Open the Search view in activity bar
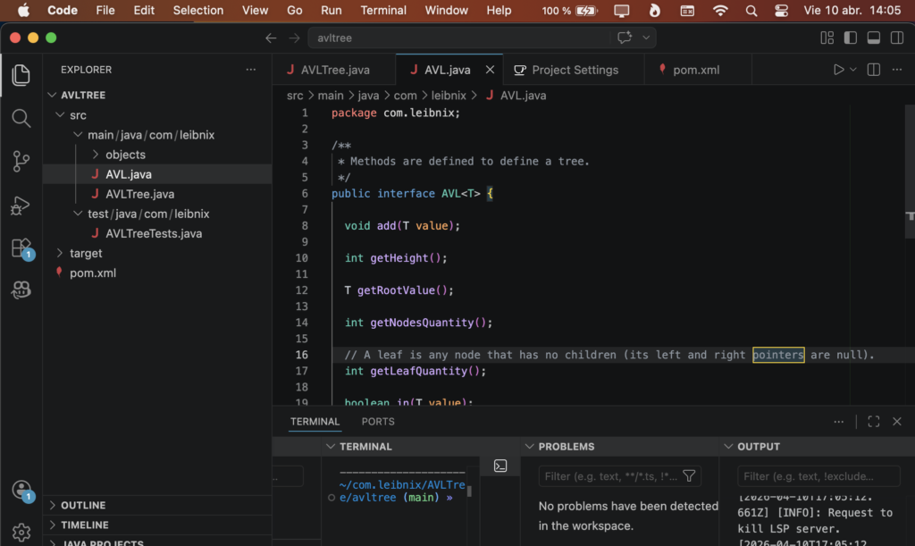The width and height of the screenshot is (915, 546). point(21,118)
